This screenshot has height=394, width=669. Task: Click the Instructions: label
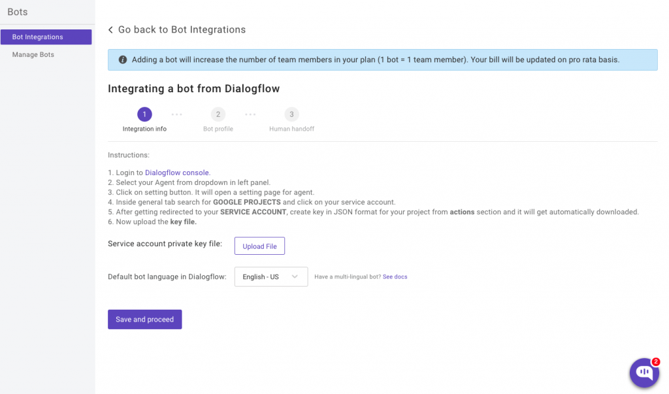click(x=129, y=155)
